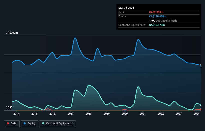Click the 2016 x-axis label

[x=52, y=114]
